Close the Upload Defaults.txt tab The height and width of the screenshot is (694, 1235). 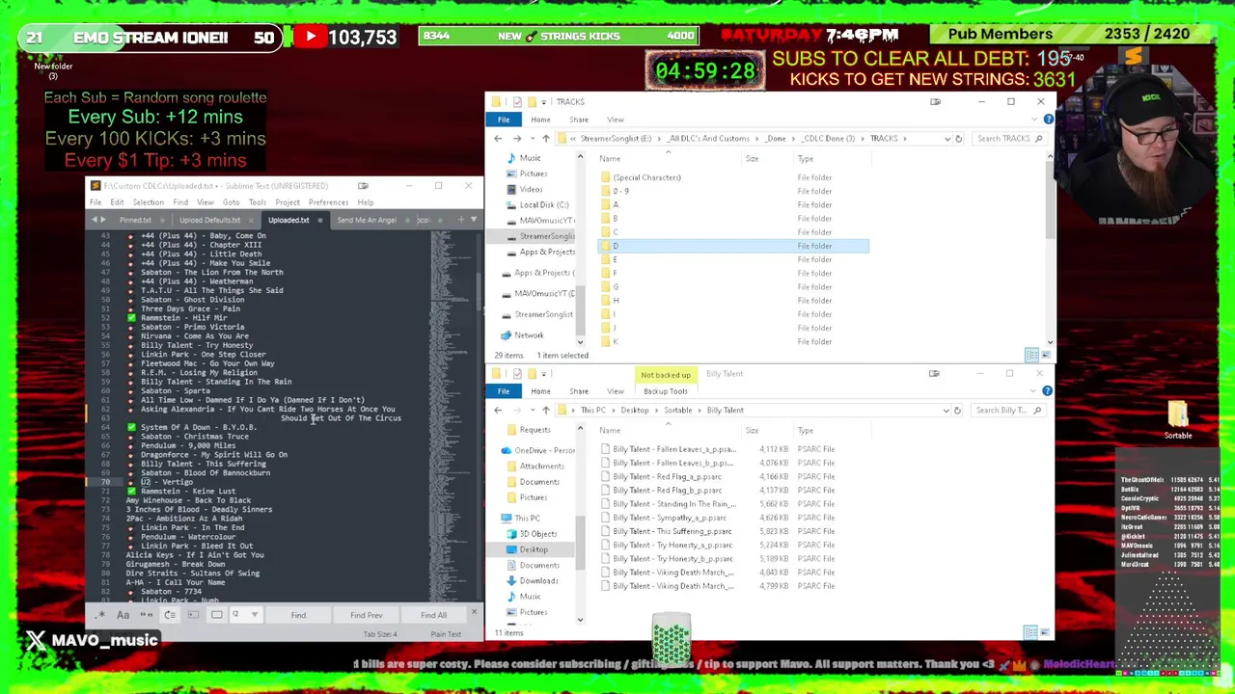(x=250, y=220)
